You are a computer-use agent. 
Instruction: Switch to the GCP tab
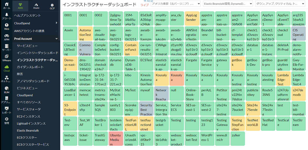pos(52,6)
